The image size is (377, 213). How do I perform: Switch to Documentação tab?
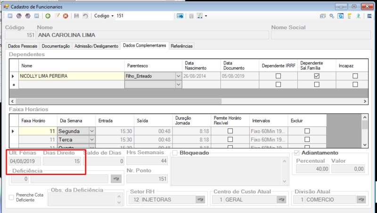pyautogui.click(x=56, y=46)
